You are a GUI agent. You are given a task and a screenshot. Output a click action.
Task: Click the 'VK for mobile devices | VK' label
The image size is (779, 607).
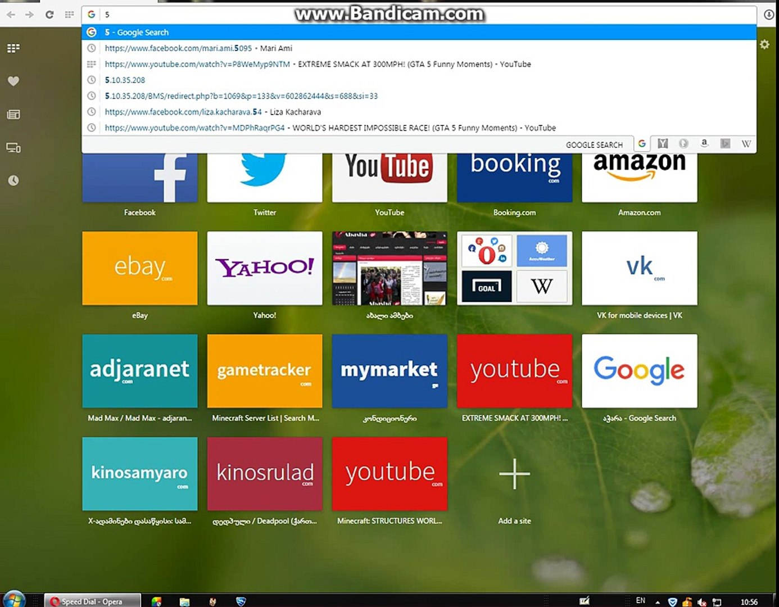click(640, 315)
